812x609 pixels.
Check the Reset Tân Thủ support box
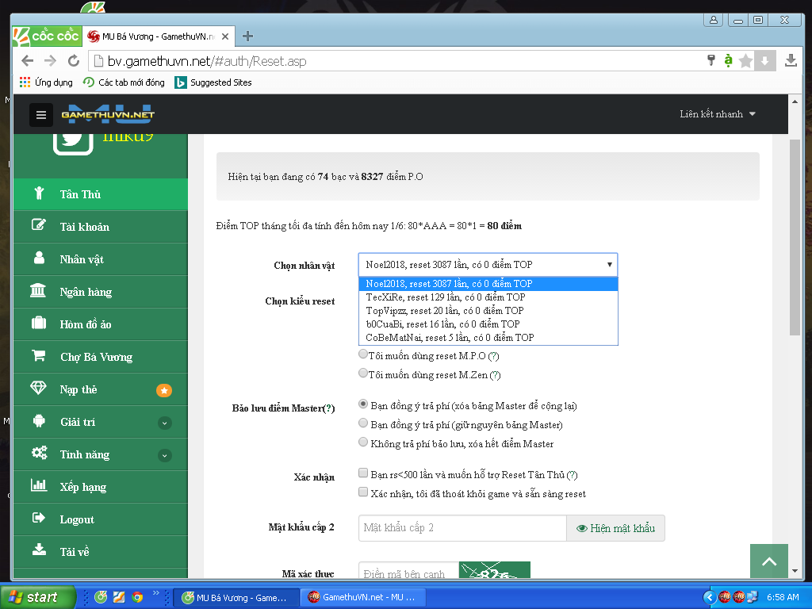click(x=363, y=473)
